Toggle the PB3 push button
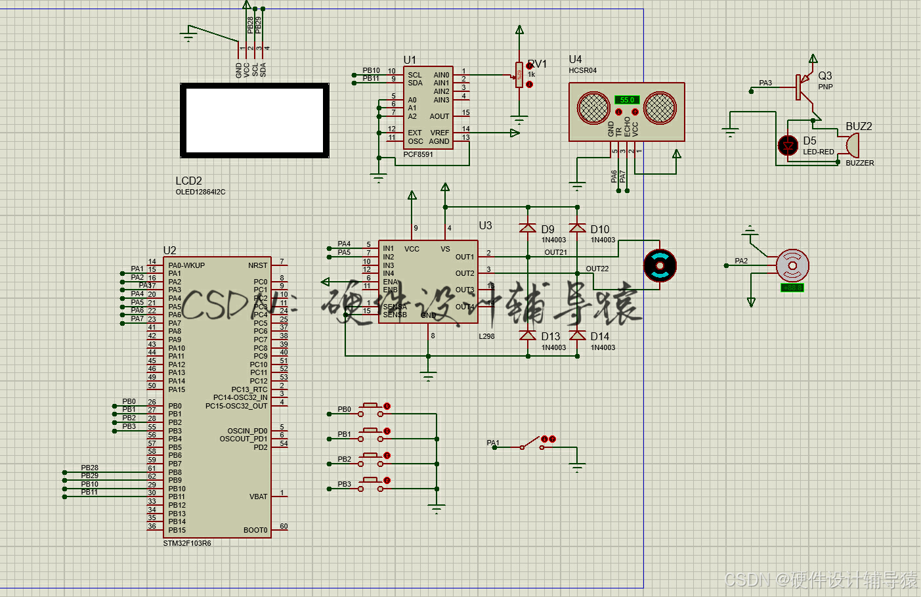The height and width of the screenshot is (597, 921). (x=371, y=483)
